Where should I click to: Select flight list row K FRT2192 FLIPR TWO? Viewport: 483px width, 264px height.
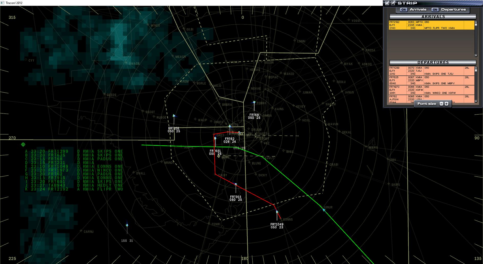[74, 189]
